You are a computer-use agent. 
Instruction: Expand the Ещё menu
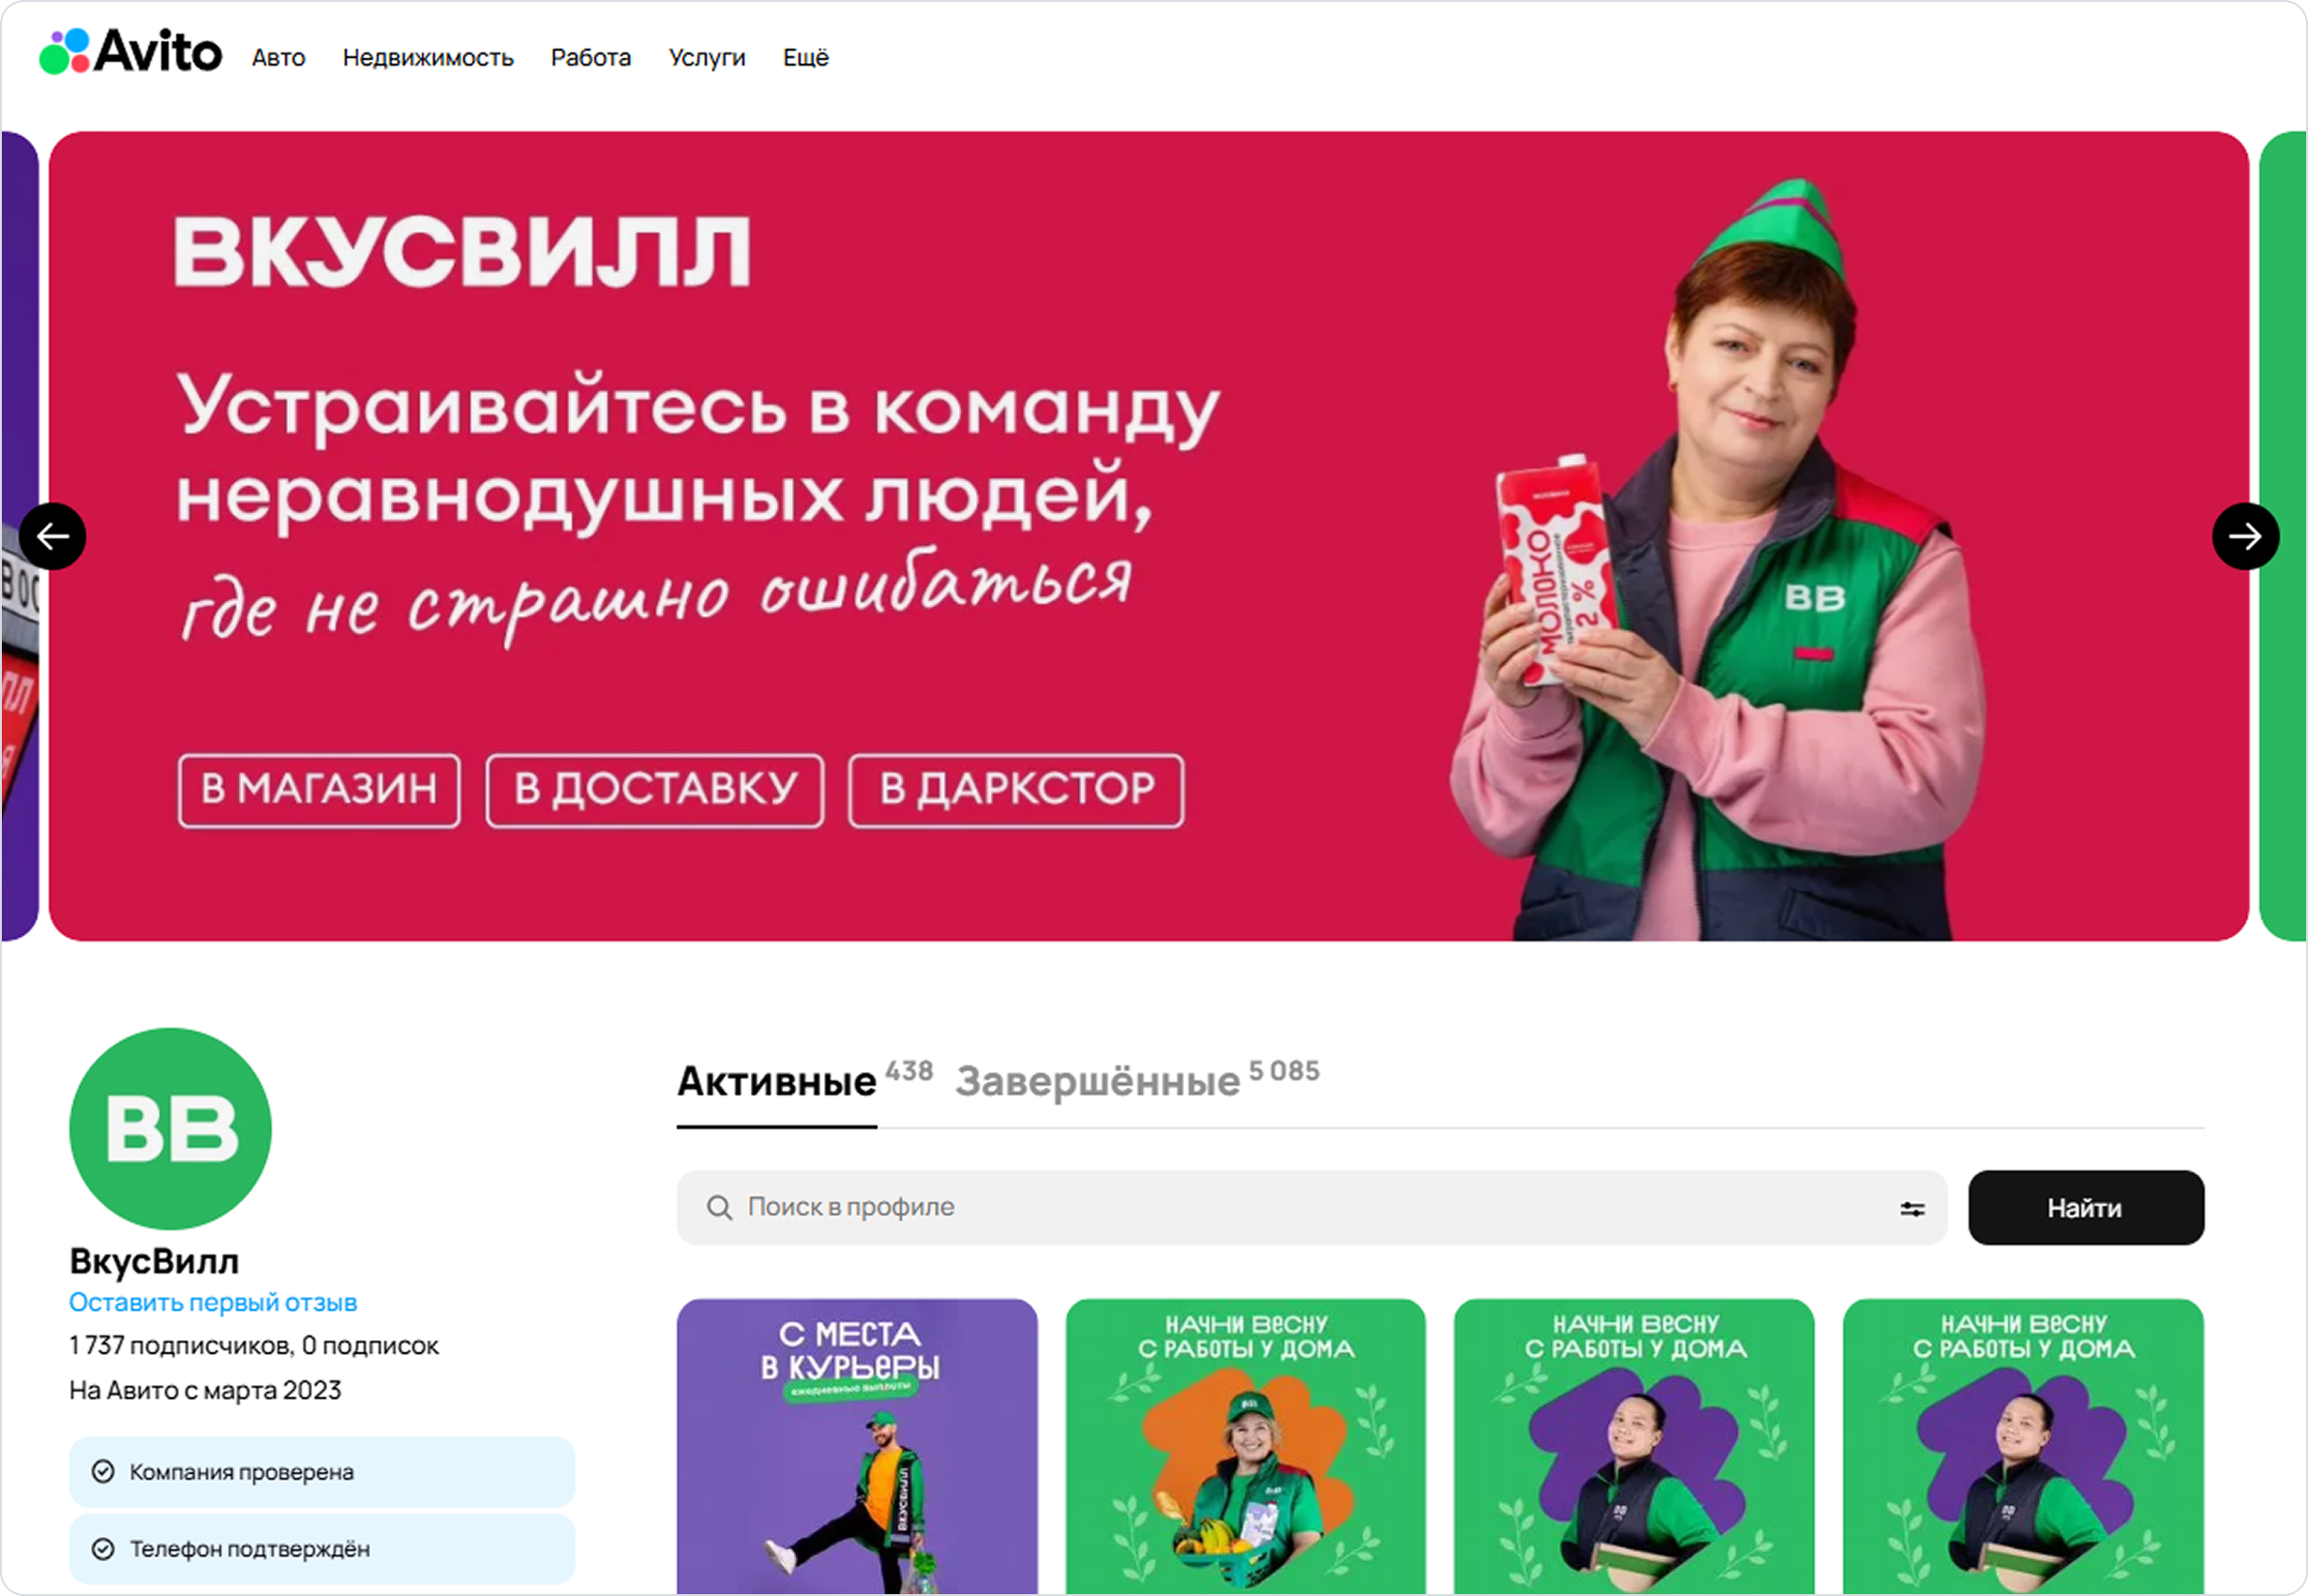804,58
